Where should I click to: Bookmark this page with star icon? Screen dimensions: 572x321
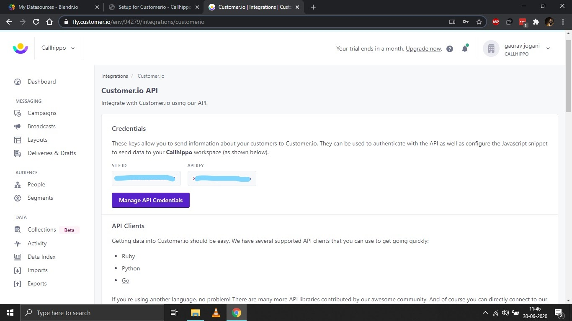[479, 22]
